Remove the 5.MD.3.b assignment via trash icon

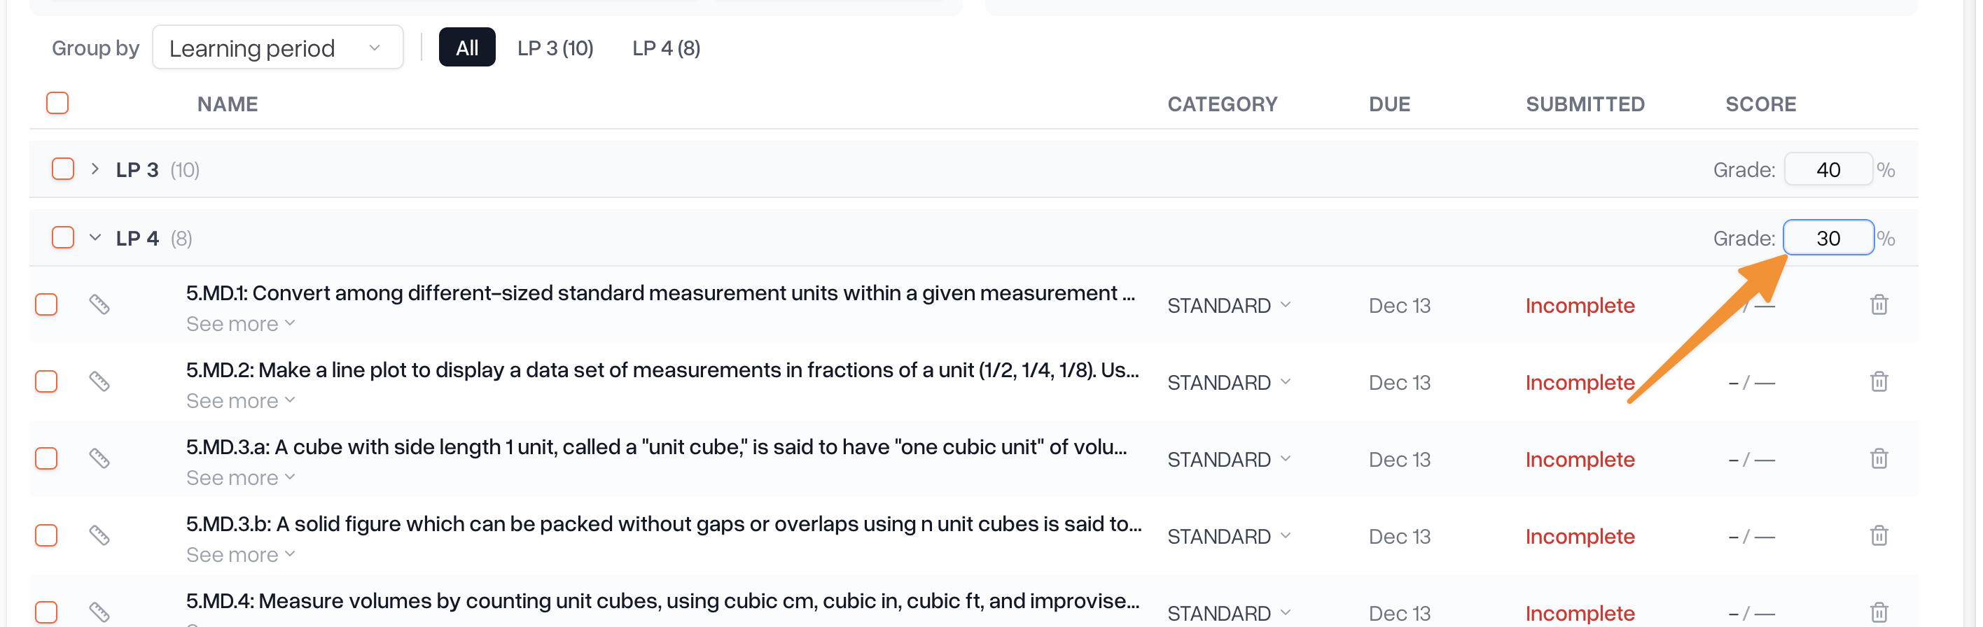(1879, 535)
